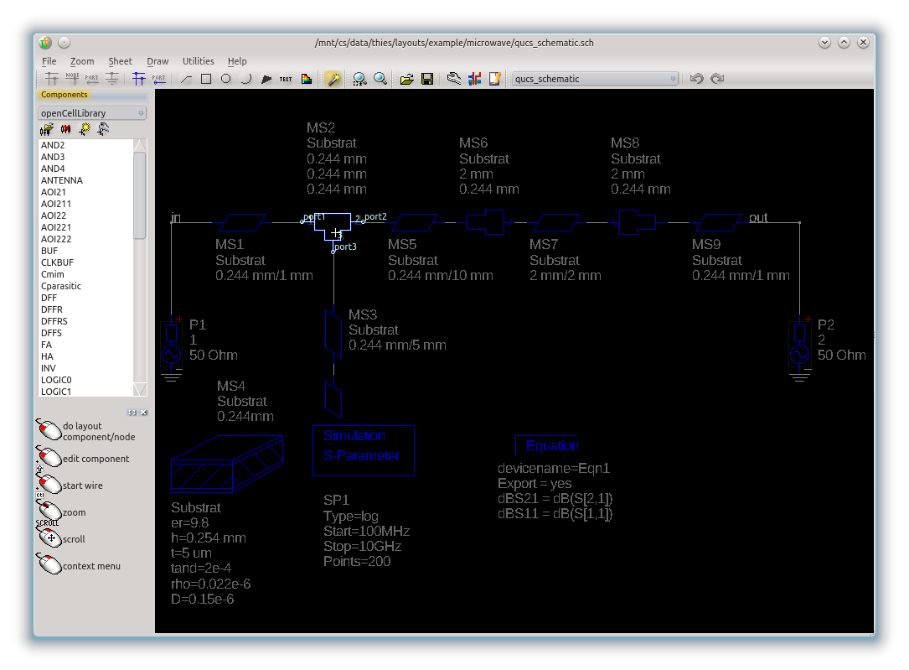Open the Zoom menu

82,61
